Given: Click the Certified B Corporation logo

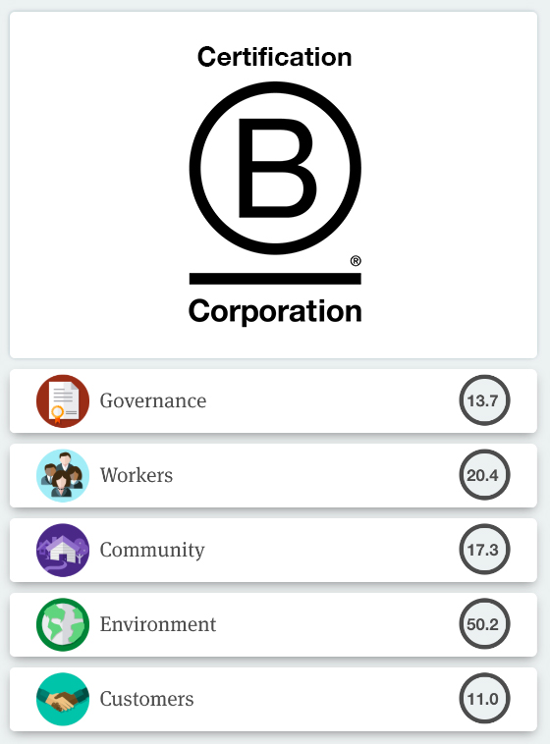Looking at the screenshot, I should (x=275, y=186).
